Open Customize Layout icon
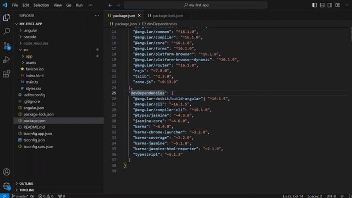This screenshot has width=352, height=198. pyautogui.click(x=338, y=5)
